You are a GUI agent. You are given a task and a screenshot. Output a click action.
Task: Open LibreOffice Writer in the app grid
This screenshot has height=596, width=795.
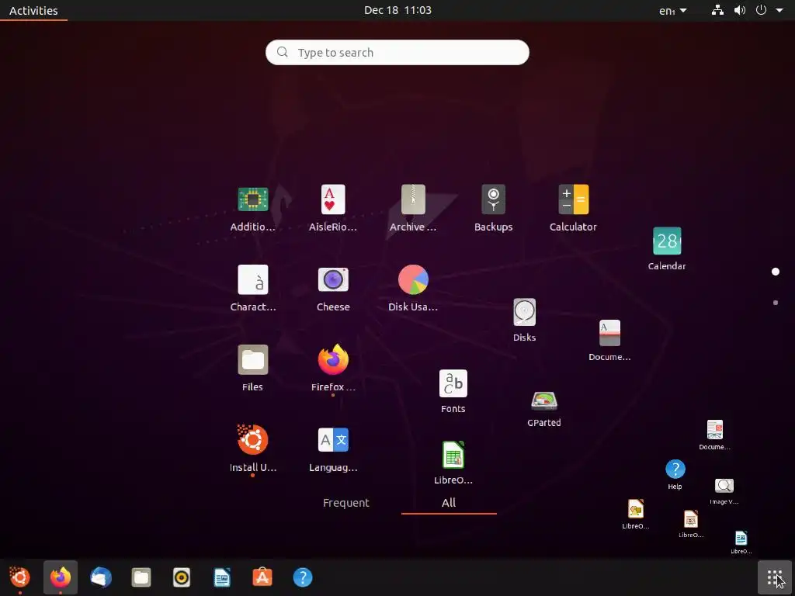(x=741, y=537)
